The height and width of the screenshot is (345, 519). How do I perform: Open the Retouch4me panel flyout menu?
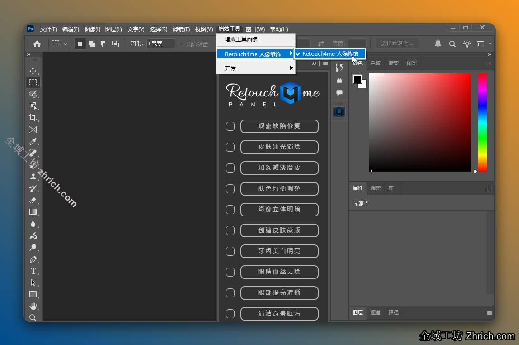pos(325,63)
